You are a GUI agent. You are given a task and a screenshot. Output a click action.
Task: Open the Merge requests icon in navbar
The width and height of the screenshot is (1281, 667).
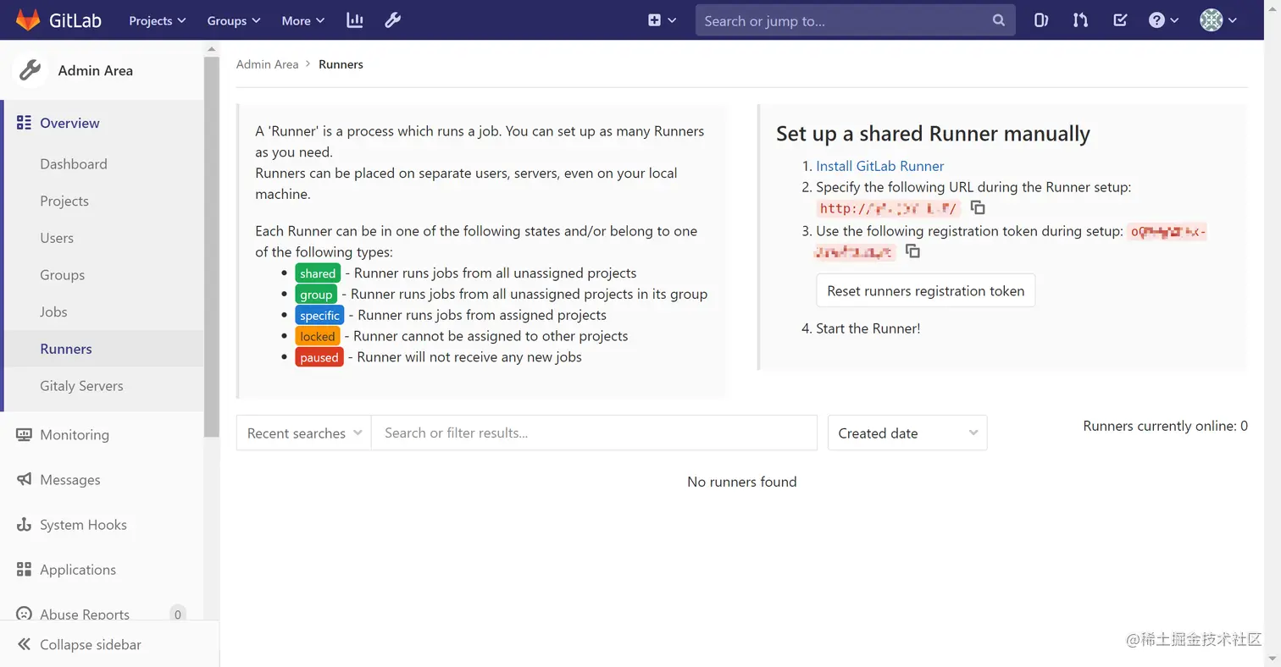1080,20
